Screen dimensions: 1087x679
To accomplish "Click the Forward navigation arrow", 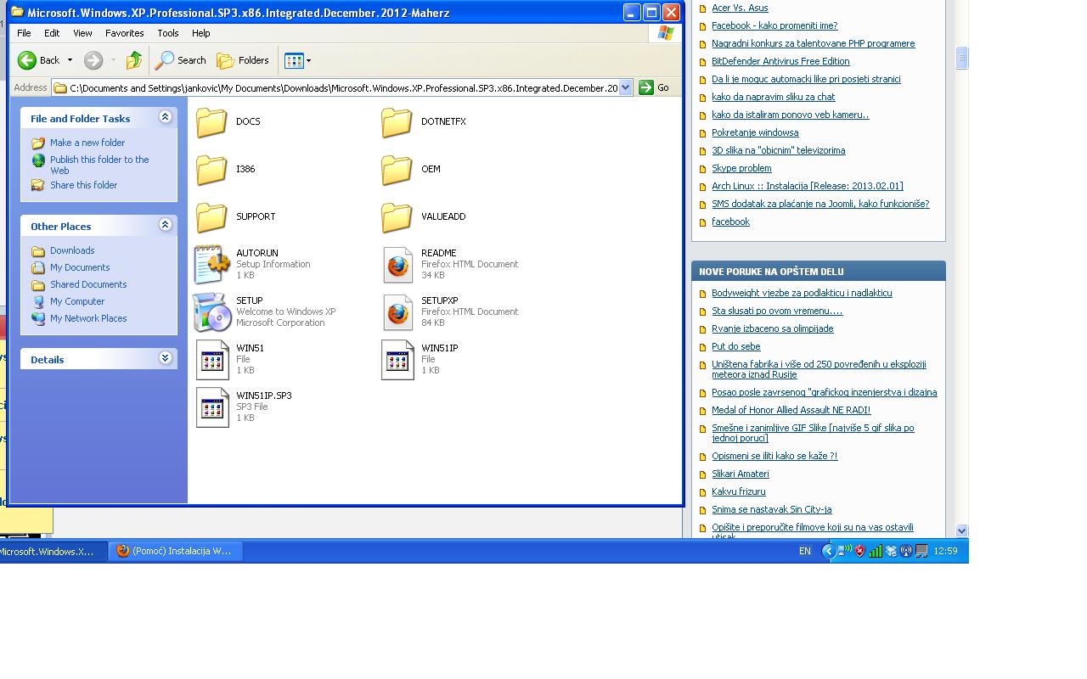I will point(93,60).
